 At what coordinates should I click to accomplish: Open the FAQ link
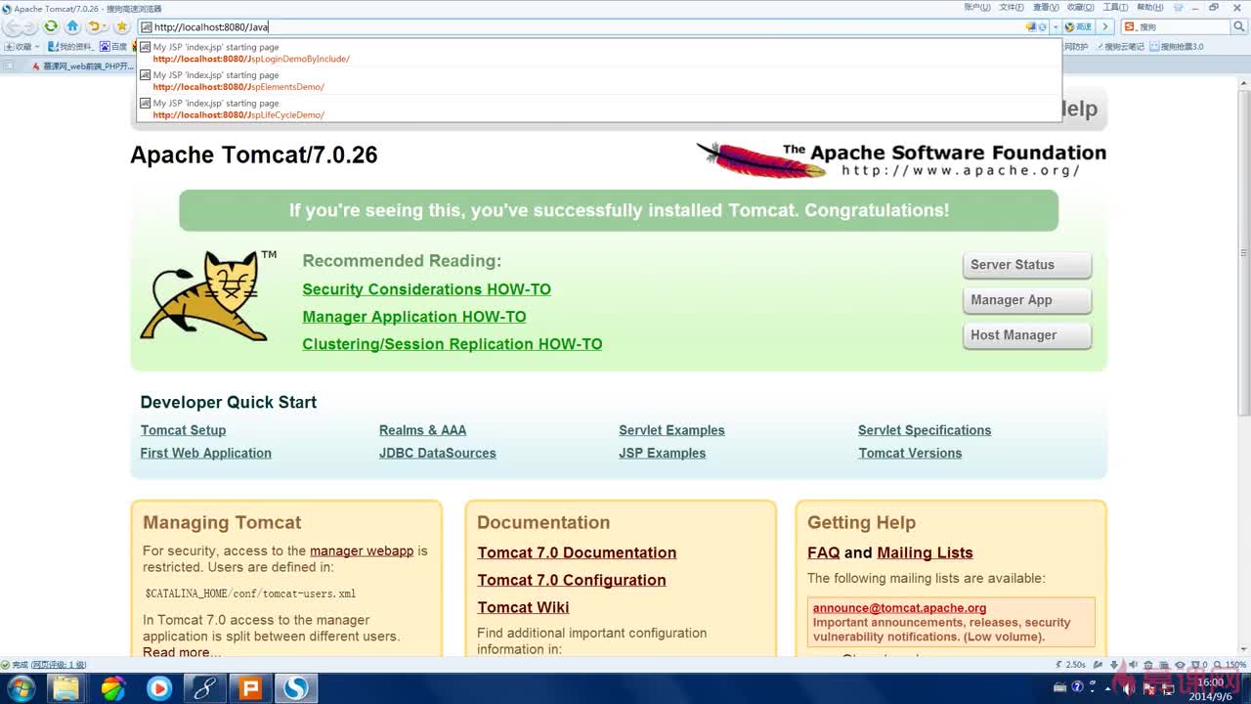coord(824,552)
